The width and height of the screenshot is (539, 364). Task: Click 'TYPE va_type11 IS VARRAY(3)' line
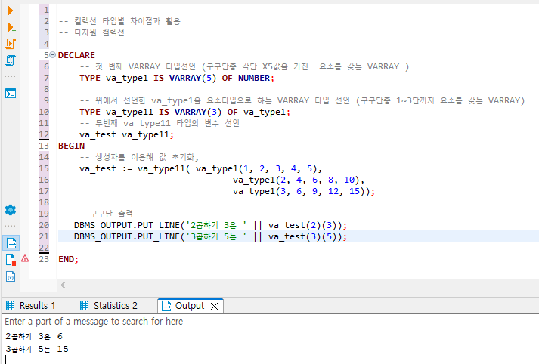point(184,112)
